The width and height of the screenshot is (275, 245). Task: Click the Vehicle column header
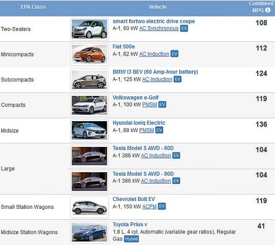pyautogui.click(x=158, y=7)
